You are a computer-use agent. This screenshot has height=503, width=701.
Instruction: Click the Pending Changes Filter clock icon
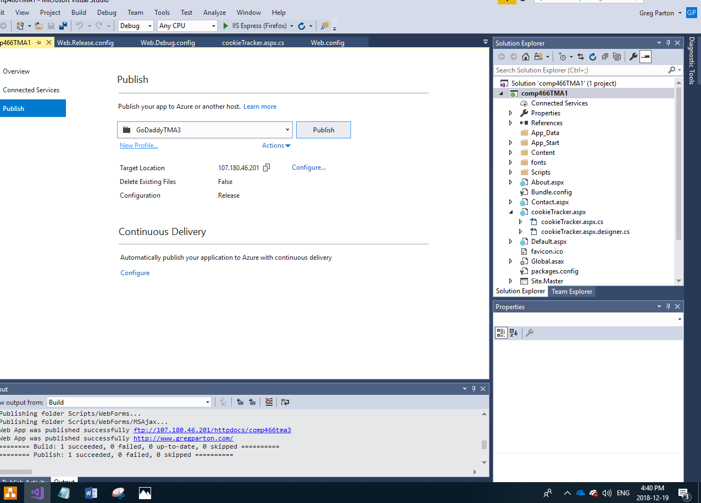(x=562, y=57)
